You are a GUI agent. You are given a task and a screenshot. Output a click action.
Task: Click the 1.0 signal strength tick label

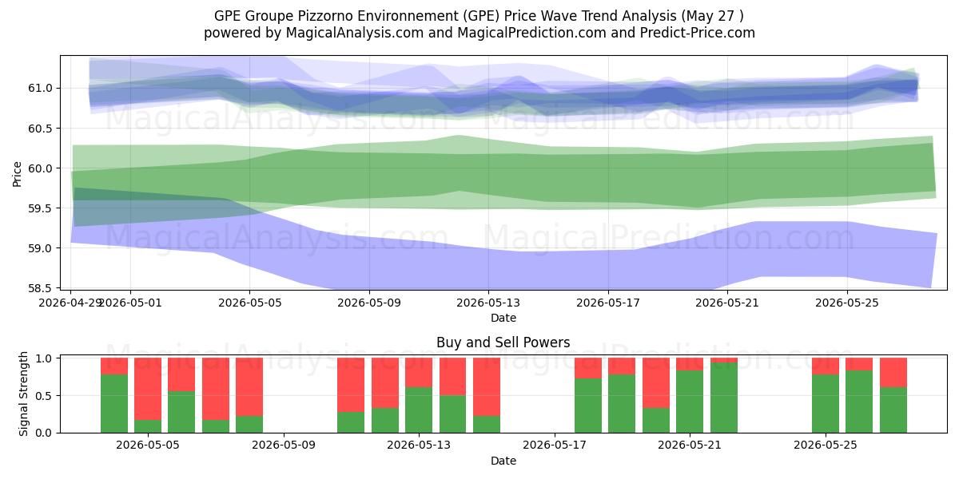pos(45,358)
